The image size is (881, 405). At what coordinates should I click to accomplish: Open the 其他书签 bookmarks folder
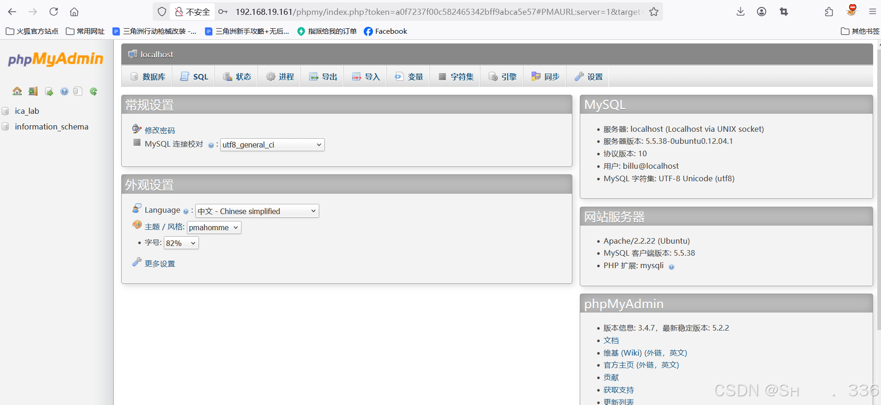pos(860,31)
